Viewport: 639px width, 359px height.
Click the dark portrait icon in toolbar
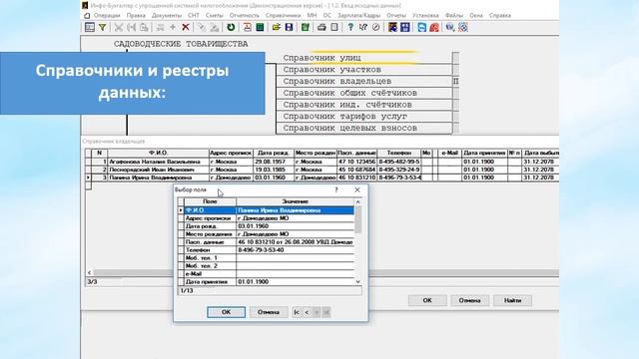(x=392, y=27)
